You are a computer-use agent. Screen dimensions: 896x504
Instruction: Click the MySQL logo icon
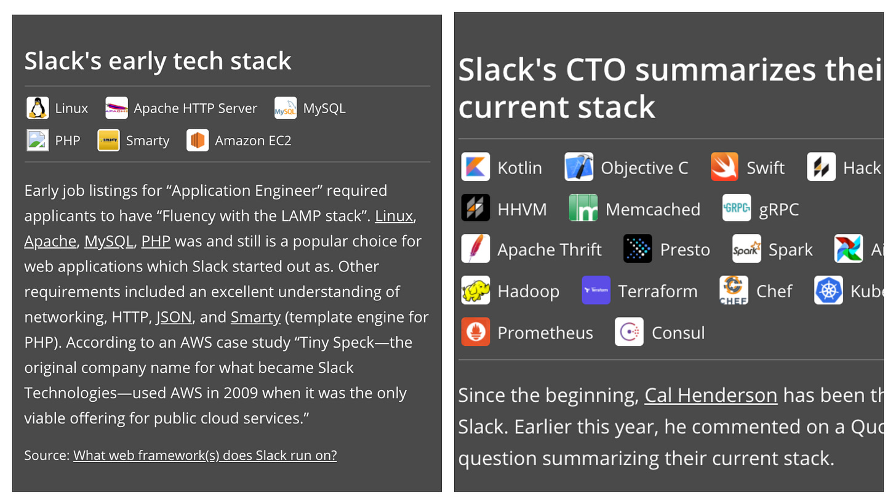coord(286,108)
